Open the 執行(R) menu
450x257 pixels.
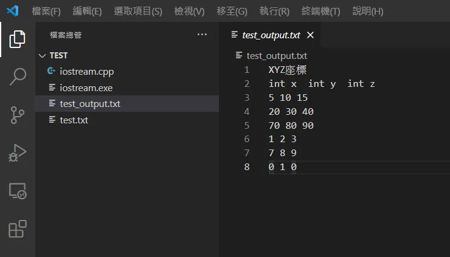coord(274,11)
